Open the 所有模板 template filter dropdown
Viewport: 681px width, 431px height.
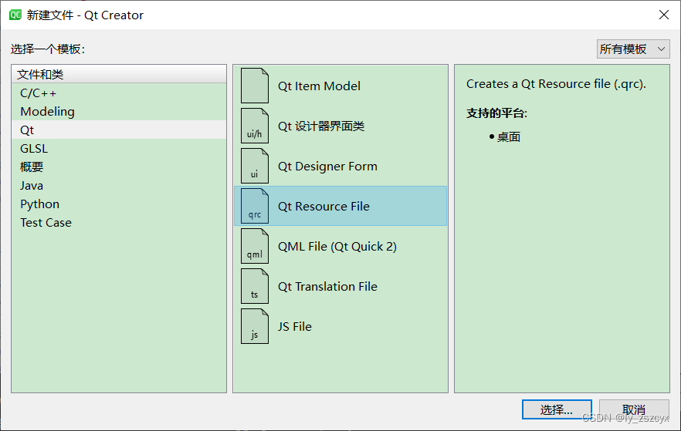(x=633, y=49)
